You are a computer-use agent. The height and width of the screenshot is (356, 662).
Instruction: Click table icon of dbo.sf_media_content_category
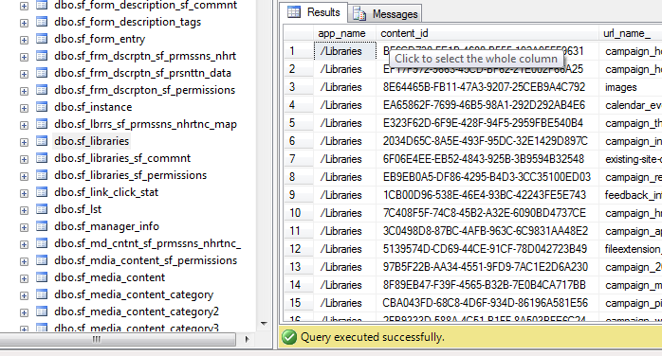42,294
